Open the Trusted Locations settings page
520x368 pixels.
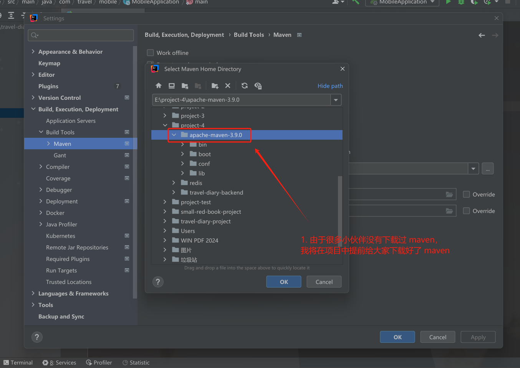pos(69,282)
